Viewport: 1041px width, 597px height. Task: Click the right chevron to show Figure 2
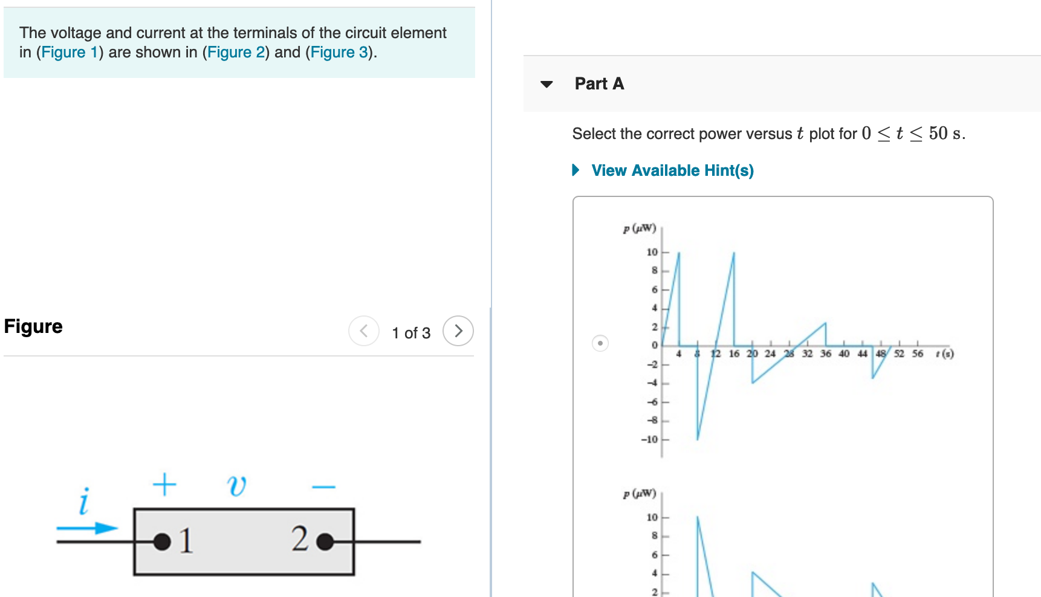(458, 331)
